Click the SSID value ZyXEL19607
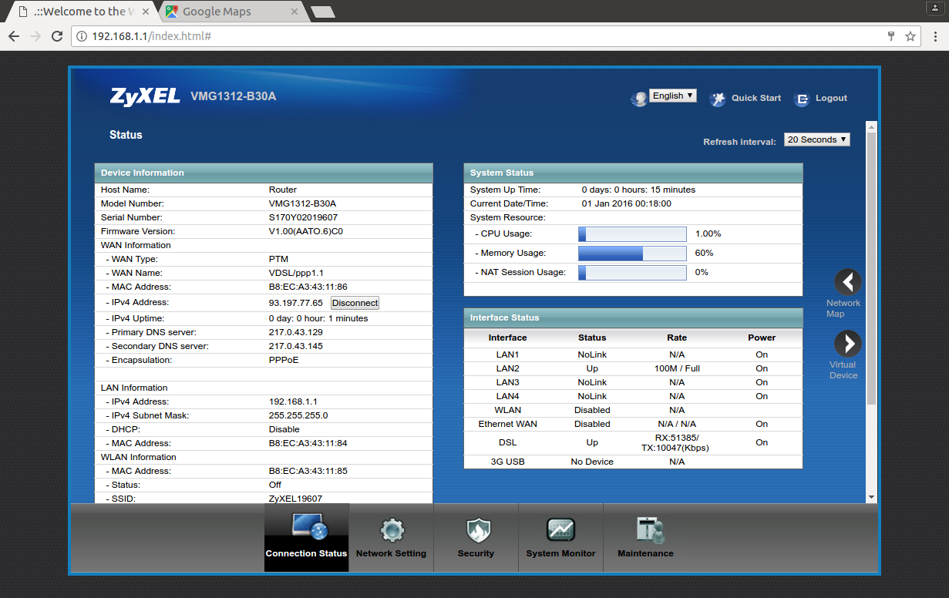The height and width of the screenshot is (598, 949). point(295,499)
